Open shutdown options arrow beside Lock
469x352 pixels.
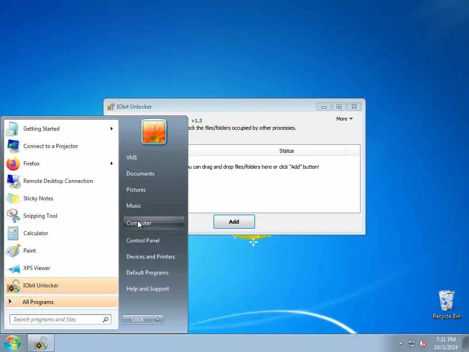158,319
